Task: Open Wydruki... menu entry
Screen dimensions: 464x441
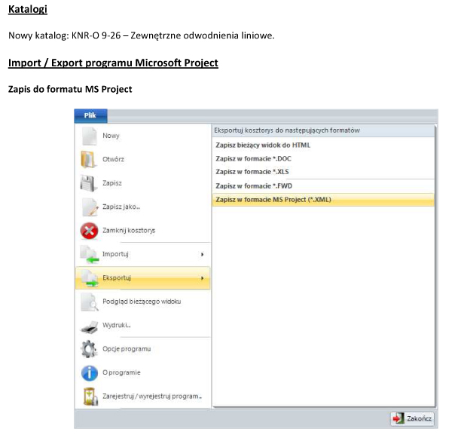Action: (143, 325)
